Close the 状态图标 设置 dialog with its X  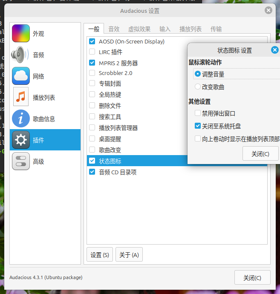pyautogui.click(x=275, y=50)
